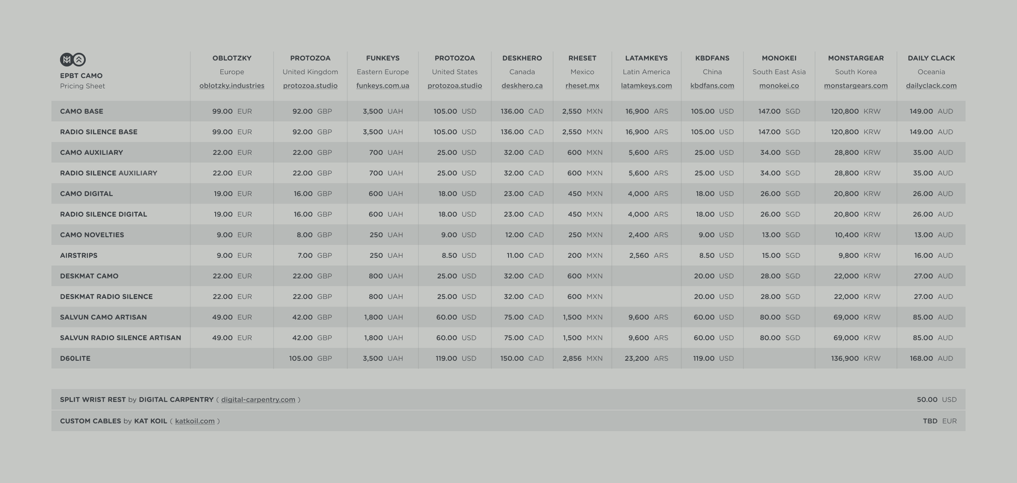This screenshot has height=483, width=1017.
Task: Open the rheset.mx link
Action: (582, 86)
